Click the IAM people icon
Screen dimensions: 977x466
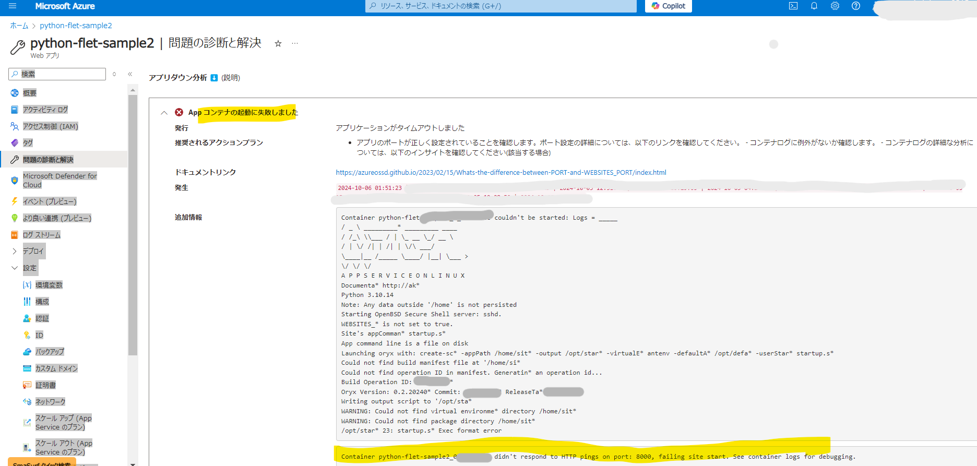pos(15,126)
